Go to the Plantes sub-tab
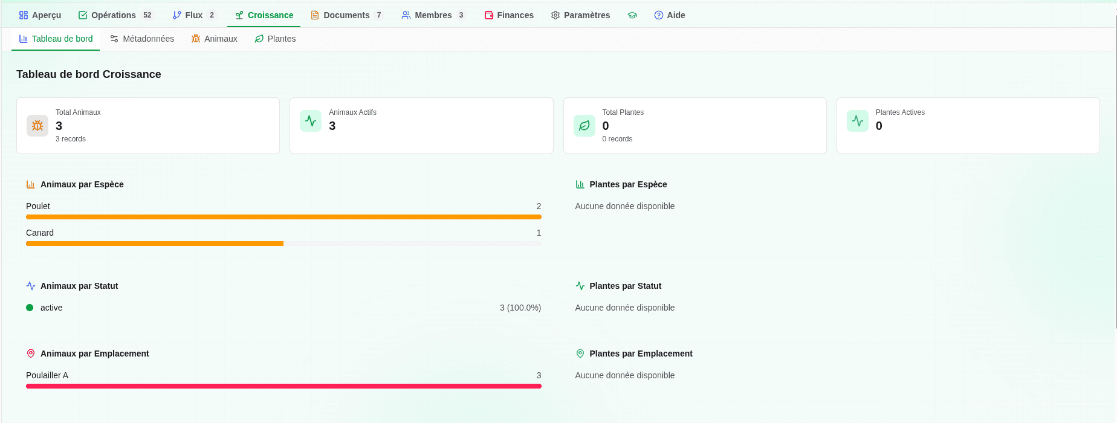The height and width of the screenshot is (423, 1117). click(275, 39)
